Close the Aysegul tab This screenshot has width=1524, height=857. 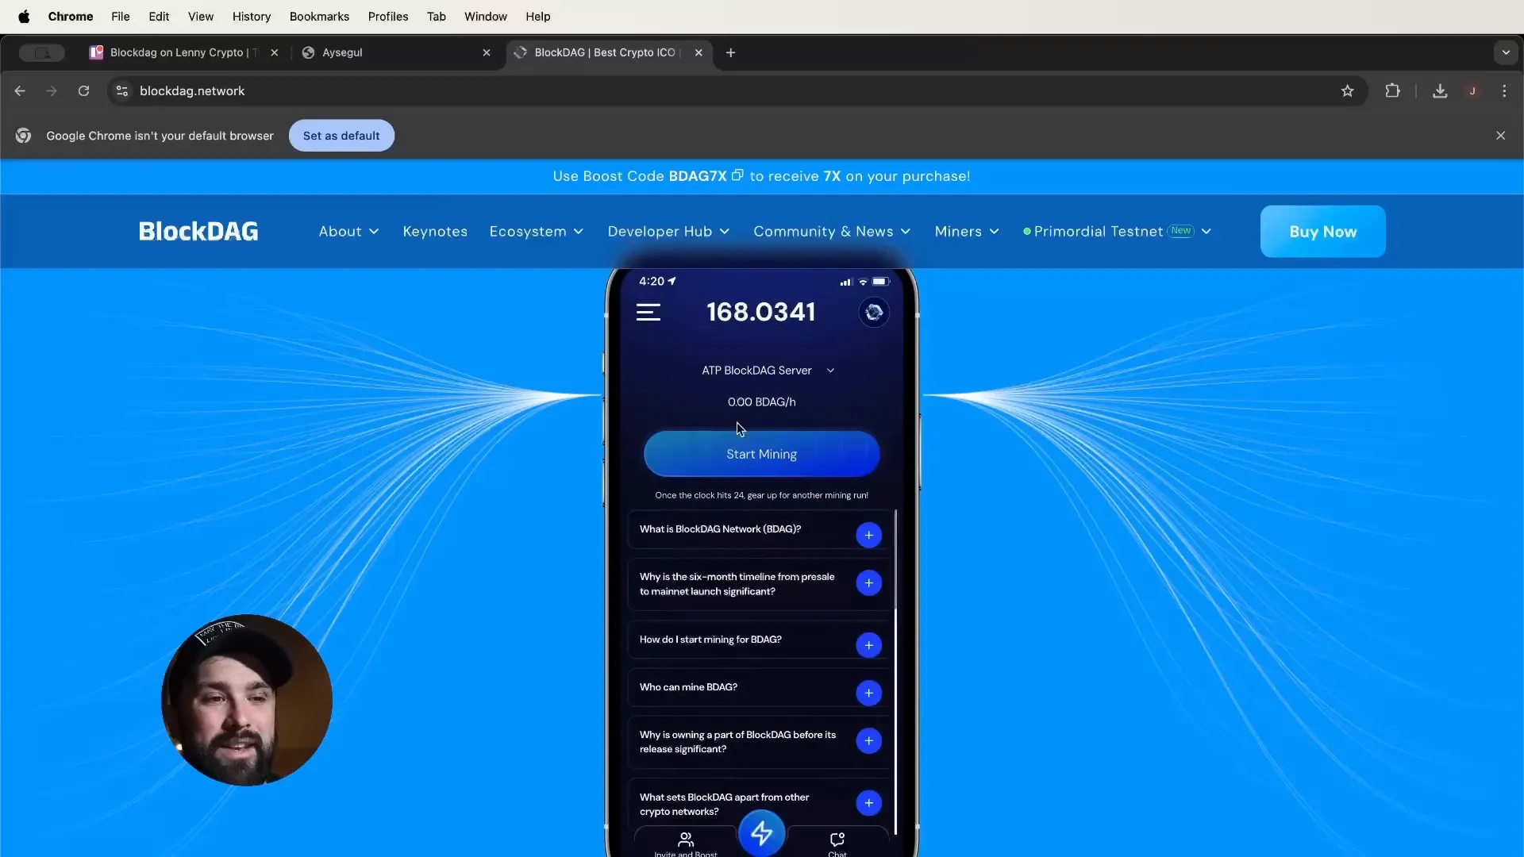click(x=487, y=52)
